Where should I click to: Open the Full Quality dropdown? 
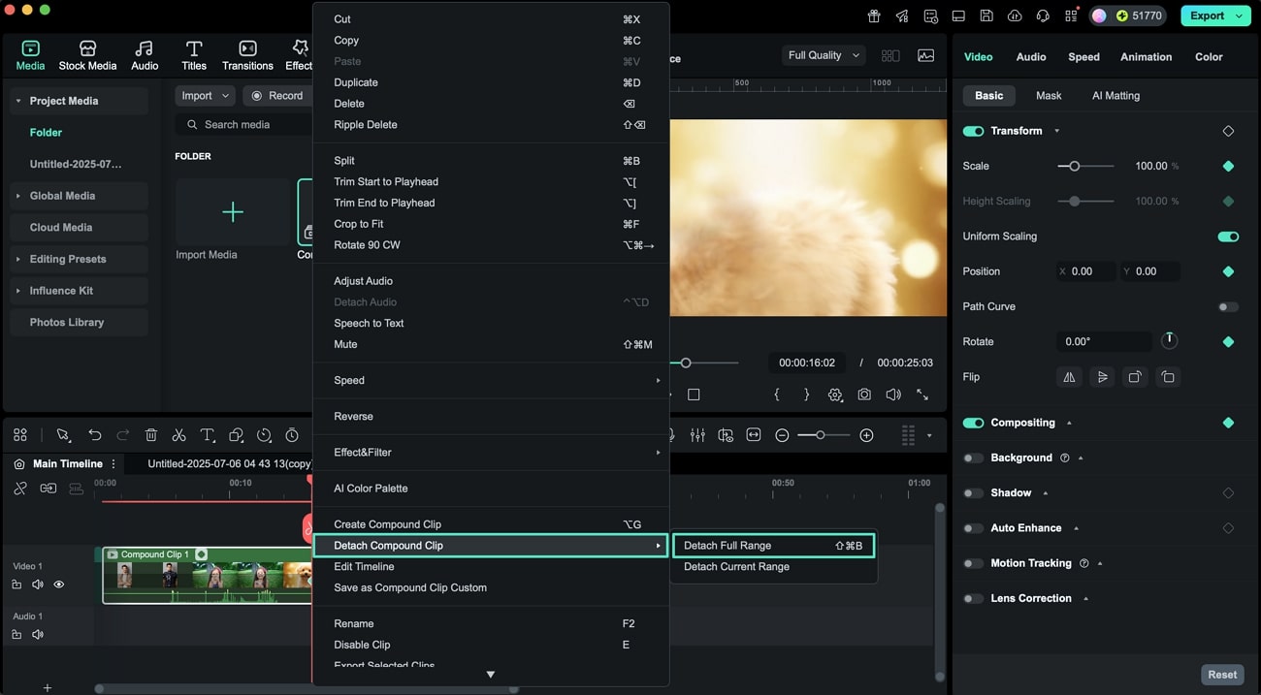[x=824, y=55]
